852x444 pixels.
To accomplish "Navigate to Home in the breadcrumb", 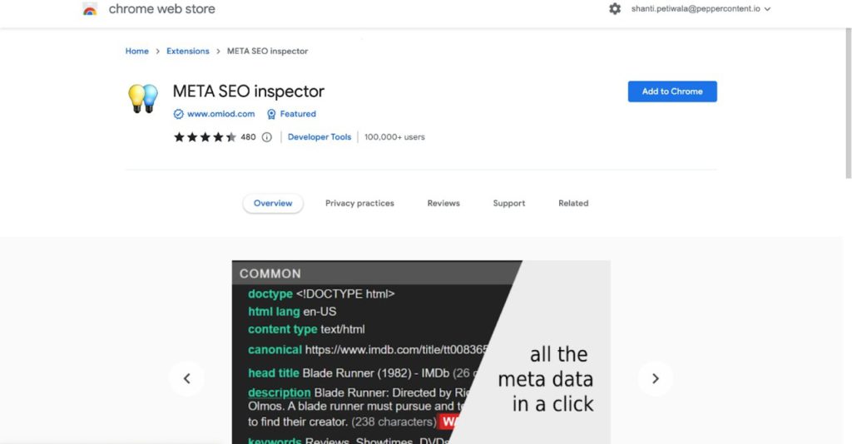I will [136, 52].
